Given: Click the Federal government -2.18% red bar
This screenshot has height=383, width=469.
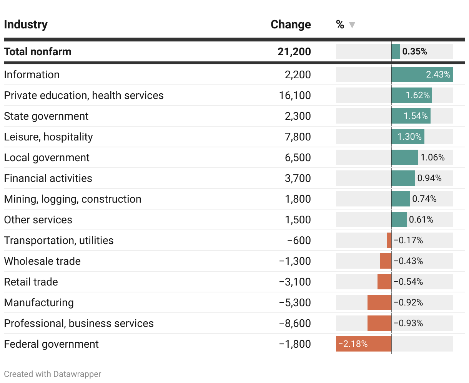Looking at the screenshot, I should point(364,344).
